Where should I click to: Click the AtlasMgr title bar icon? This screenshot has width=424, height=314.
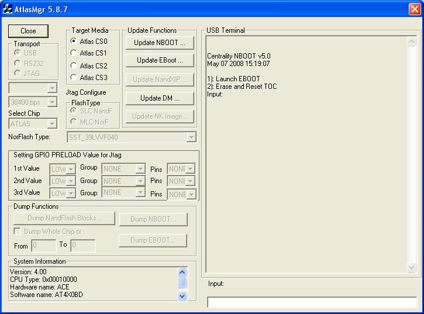point(7,8)
